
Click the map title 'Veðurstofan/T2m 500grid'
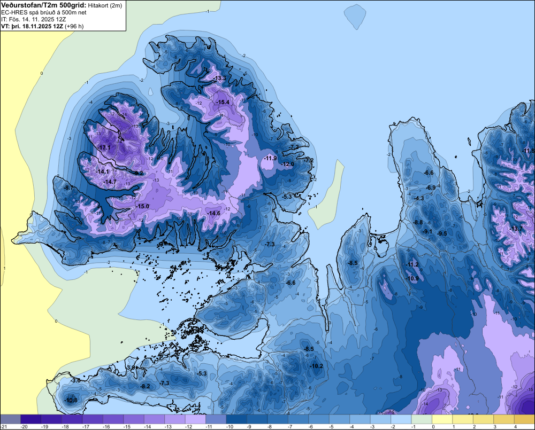(x=44, y=5)
